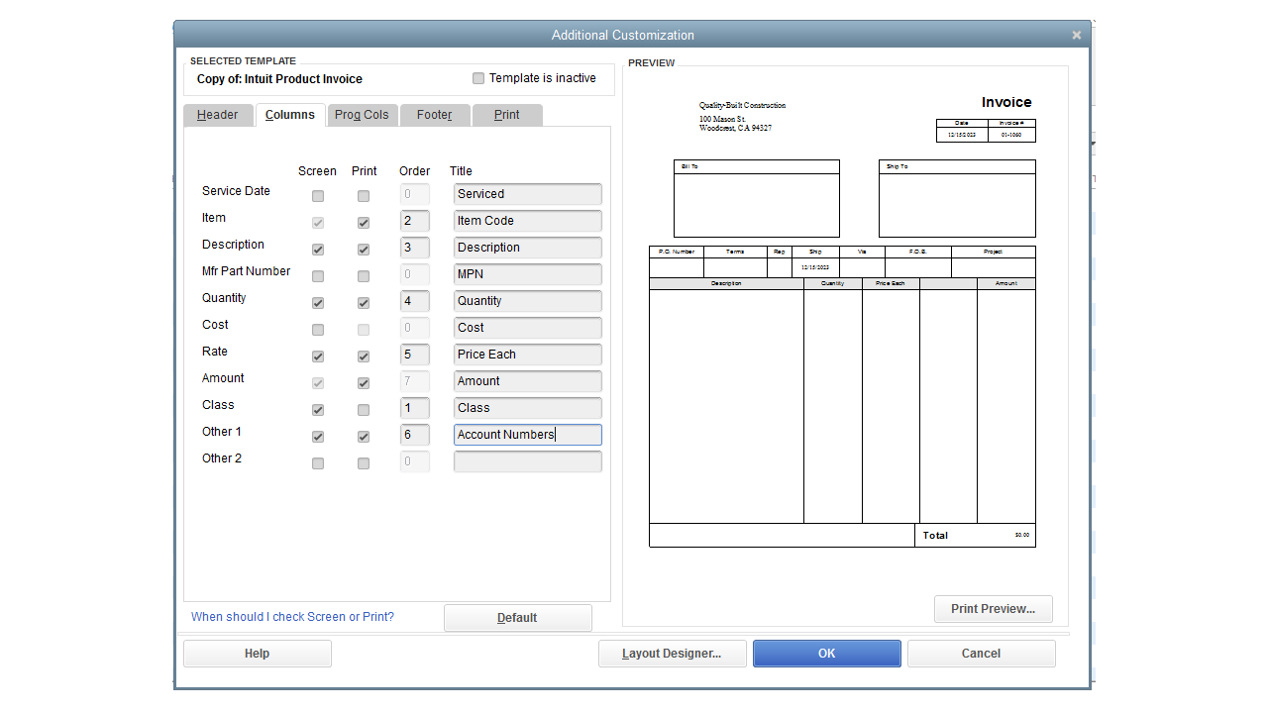Uncheck Print checkbox for Description row

364,250
